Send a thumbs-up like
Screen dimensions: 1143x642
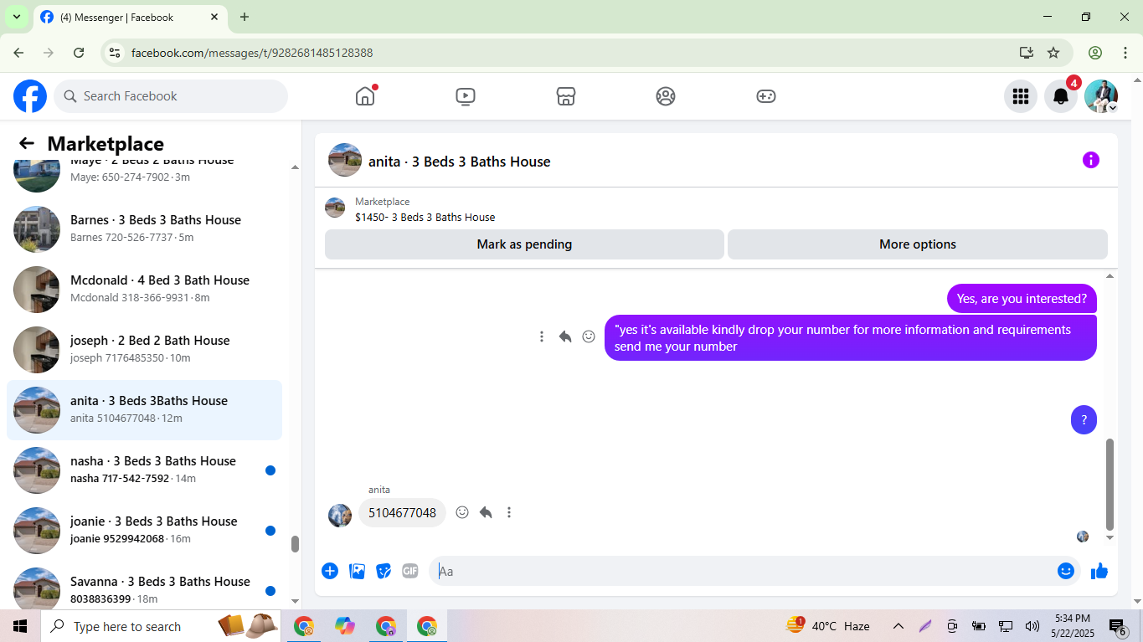pyautogui.click(x=1099, y=571)
